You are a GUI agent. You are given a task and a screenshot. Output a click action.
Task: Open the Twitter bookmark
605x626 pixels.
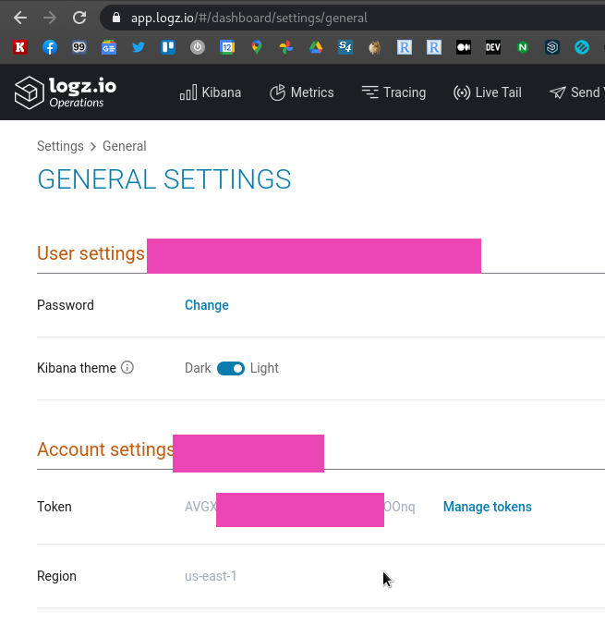coord(139,47)
